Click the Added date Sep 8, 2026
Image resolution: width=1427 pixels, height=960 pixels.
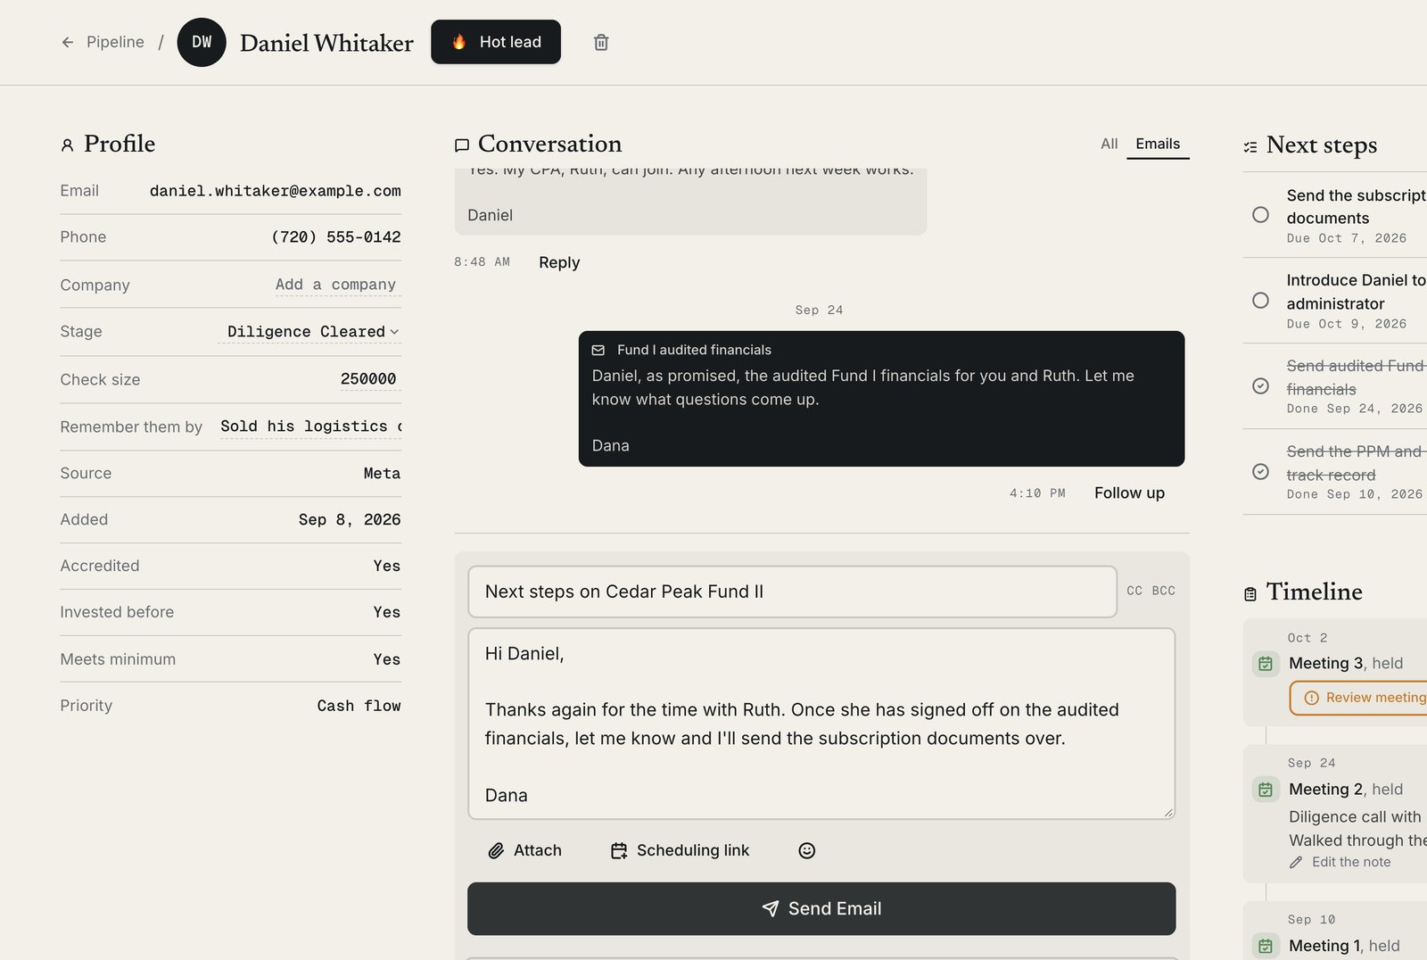point(350,520)
